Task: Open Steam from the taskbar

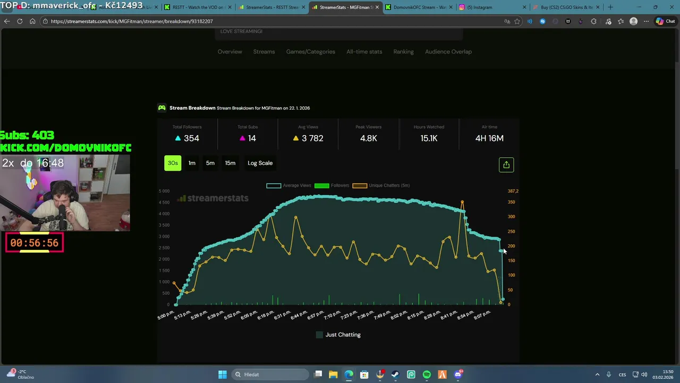Action: (395, 374)
